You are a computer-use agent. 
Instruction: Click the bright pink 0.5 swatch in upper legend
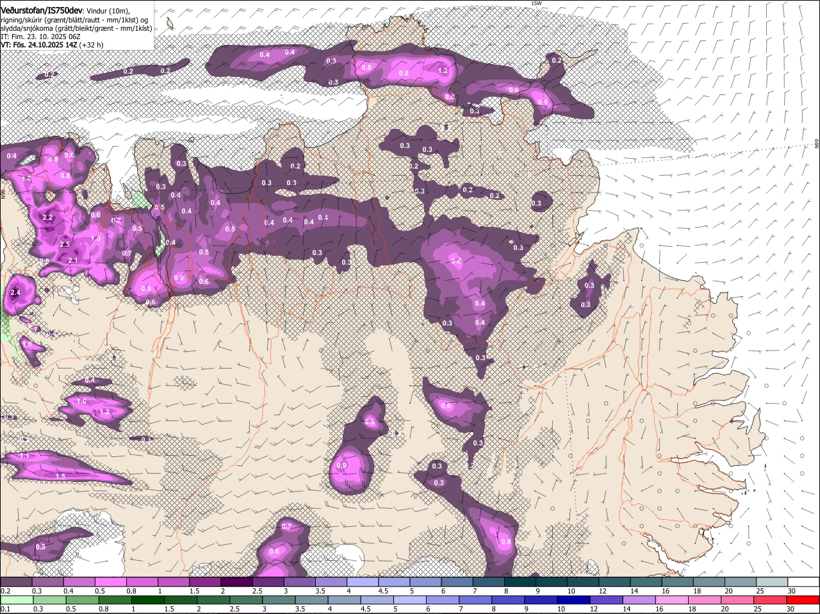pyautogui.click(x=110, y=582)
